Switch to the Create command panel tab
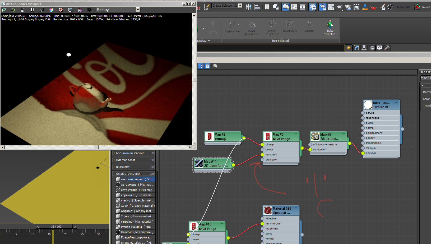 tap(349, 48)
